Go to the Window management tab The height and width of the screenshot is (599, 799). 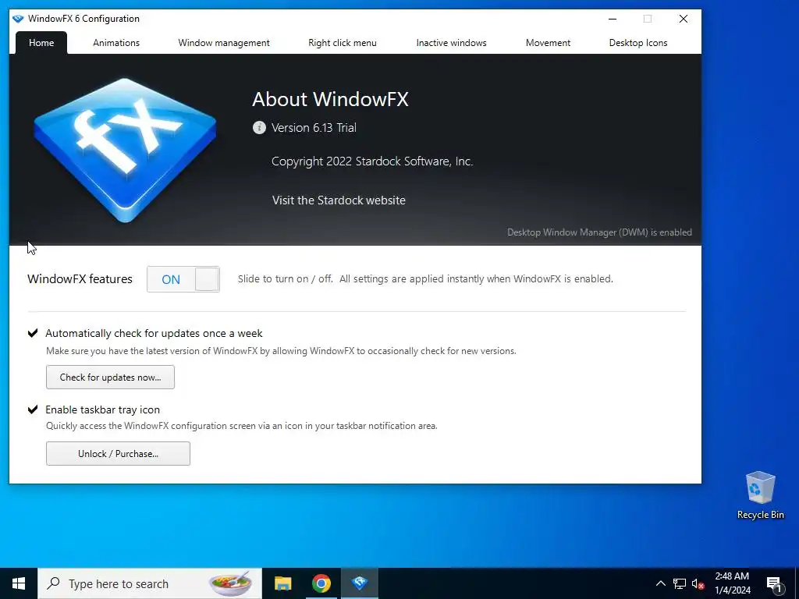pyautogui.click(x=224, y=43)
